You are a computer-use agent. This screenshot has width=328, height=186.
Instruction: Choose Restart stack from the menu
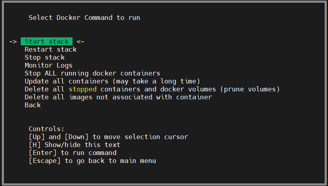click(50, 49)
